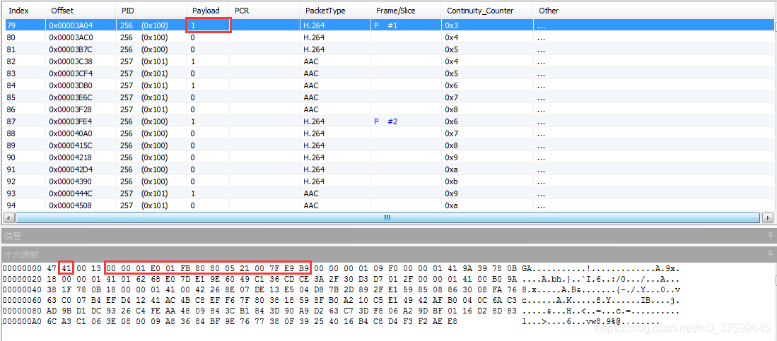This screenshot has width=777, height=341.
Task: Click the PacketType column header
Action: [x=334, y=11]
